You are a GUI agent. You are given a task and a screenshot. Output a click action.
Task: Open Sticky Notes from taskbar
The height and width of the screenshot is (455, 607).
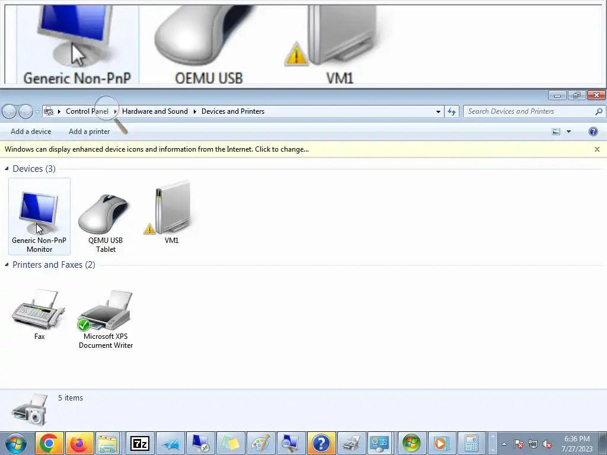coord(231,443)
